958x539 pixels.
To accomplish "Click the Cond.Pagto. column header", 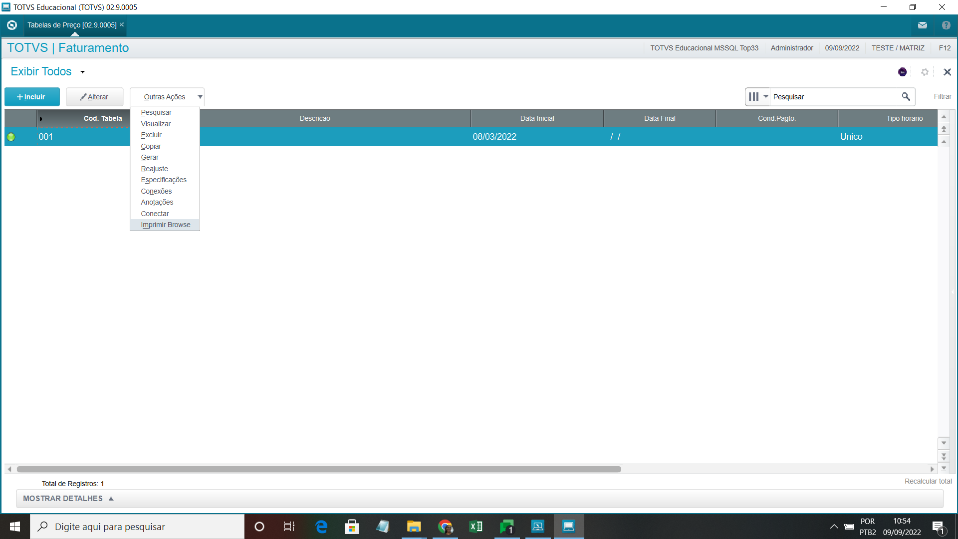I will pyautogui.click(x=777, y=118).
